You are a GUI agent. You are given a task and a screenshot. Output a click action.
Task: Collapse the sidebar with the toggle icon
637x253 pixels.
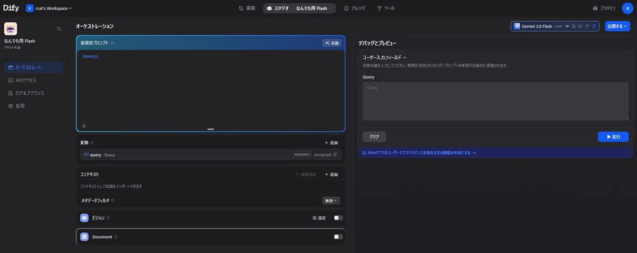[59, 29]
